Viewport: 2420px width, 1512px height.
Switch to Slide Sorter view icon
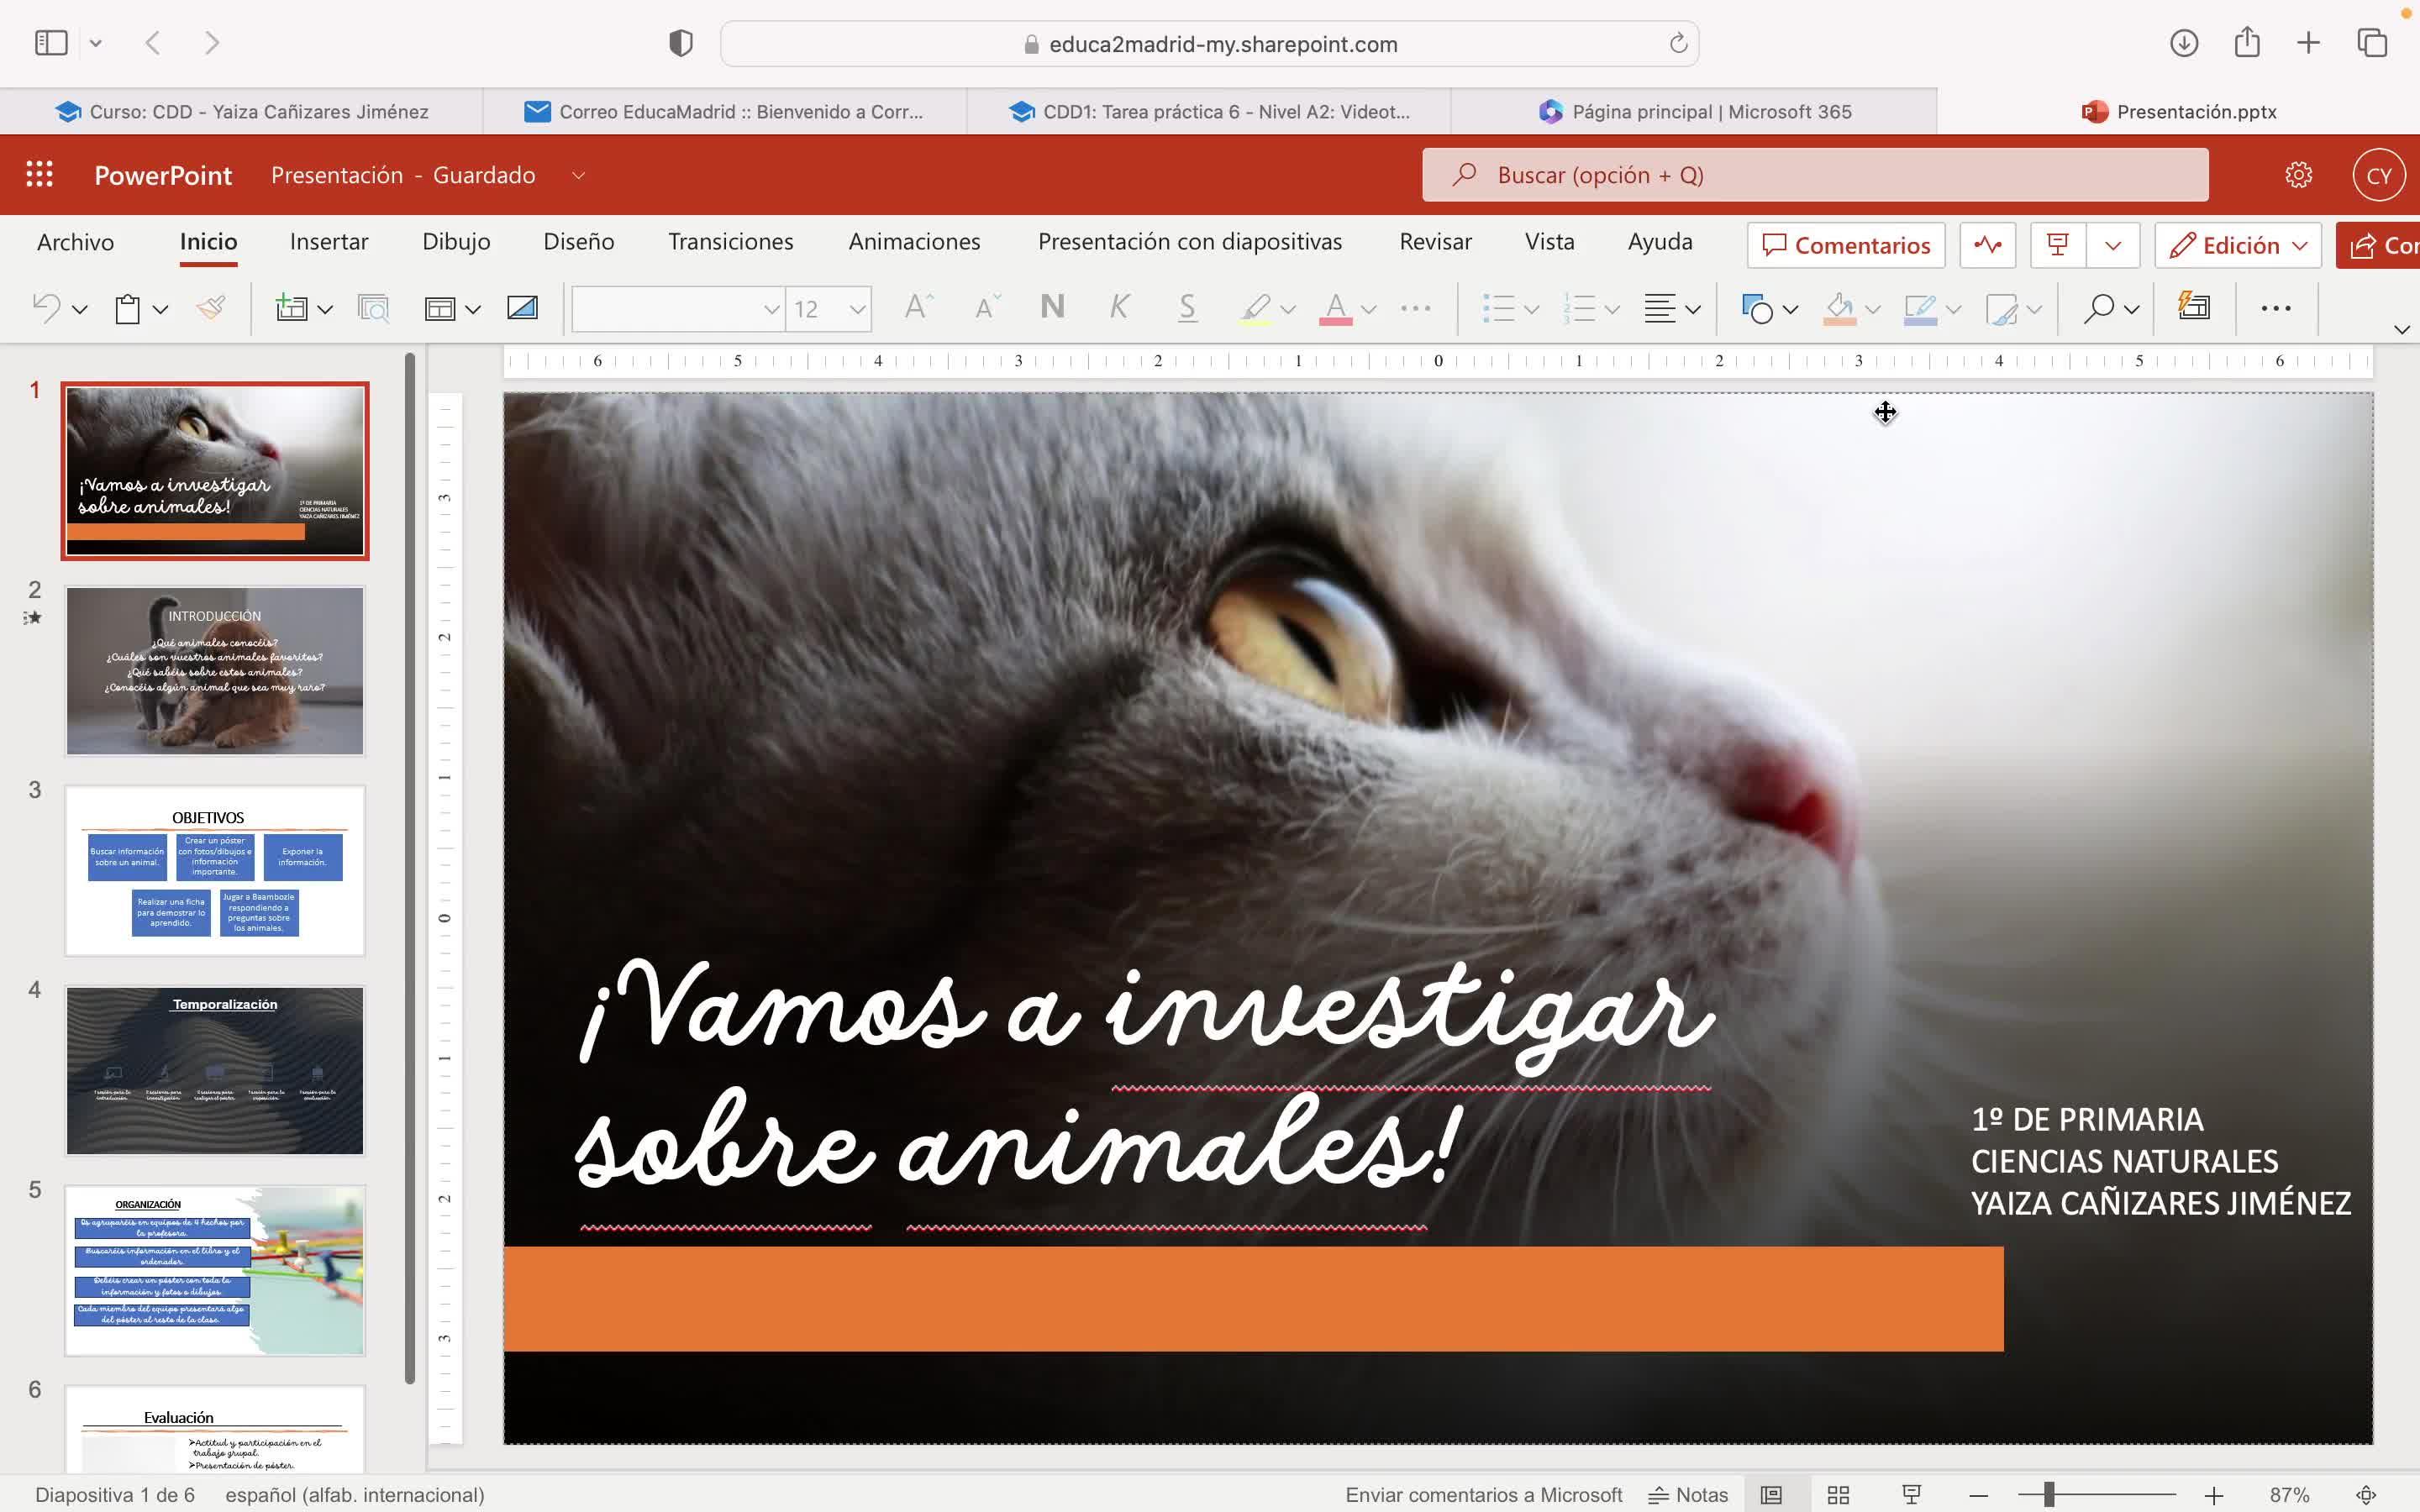tap(1838, 1495)
